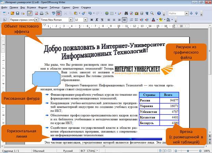Open the Формат menu
This screenshot has width=212, height=153.
click(43, 8)
